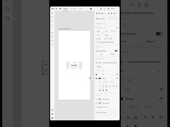Screen dimensions: 170x127
Task: Select Auto responsive resize mode
Action: click(101, 54)
